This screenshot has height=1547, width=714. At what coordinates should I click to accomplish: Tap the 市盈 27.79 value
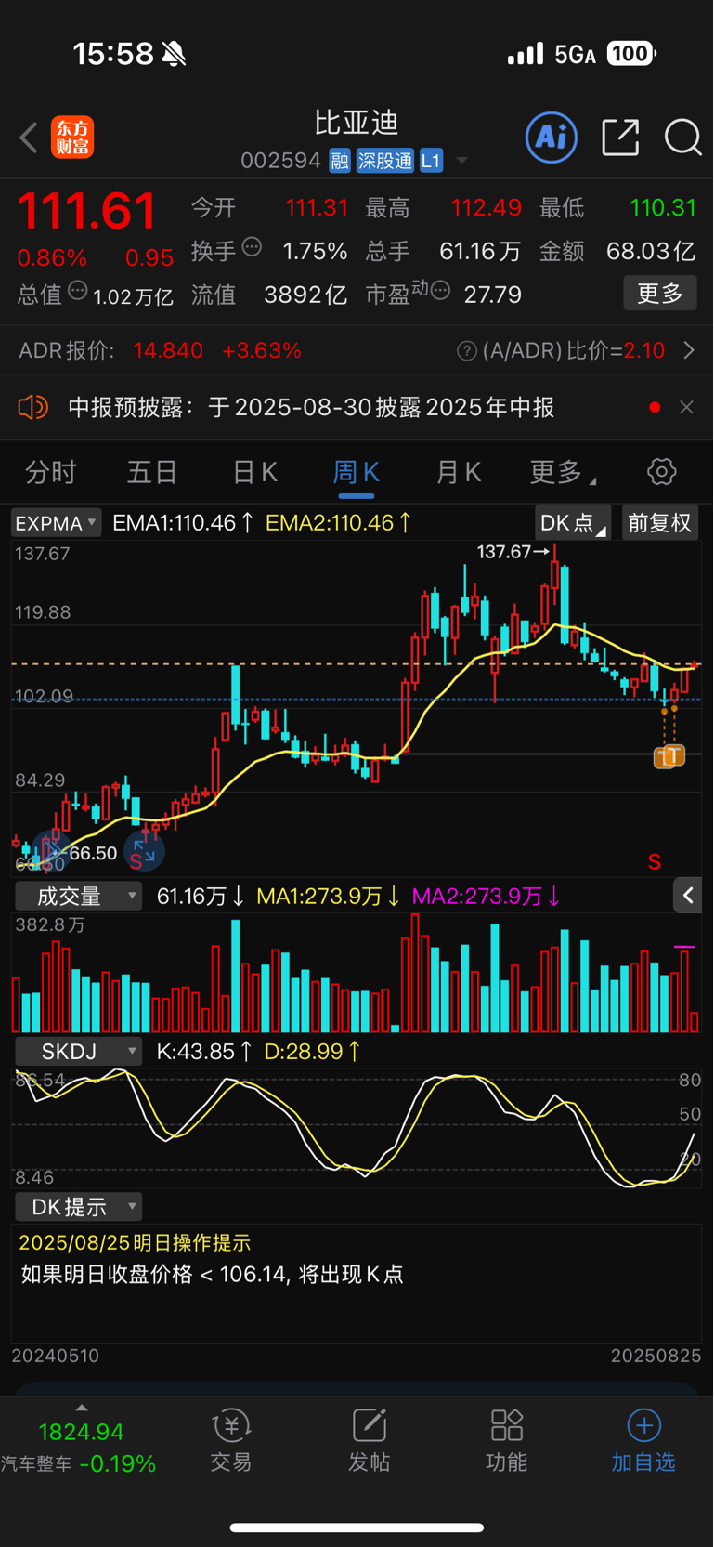(x=492, y=295)
